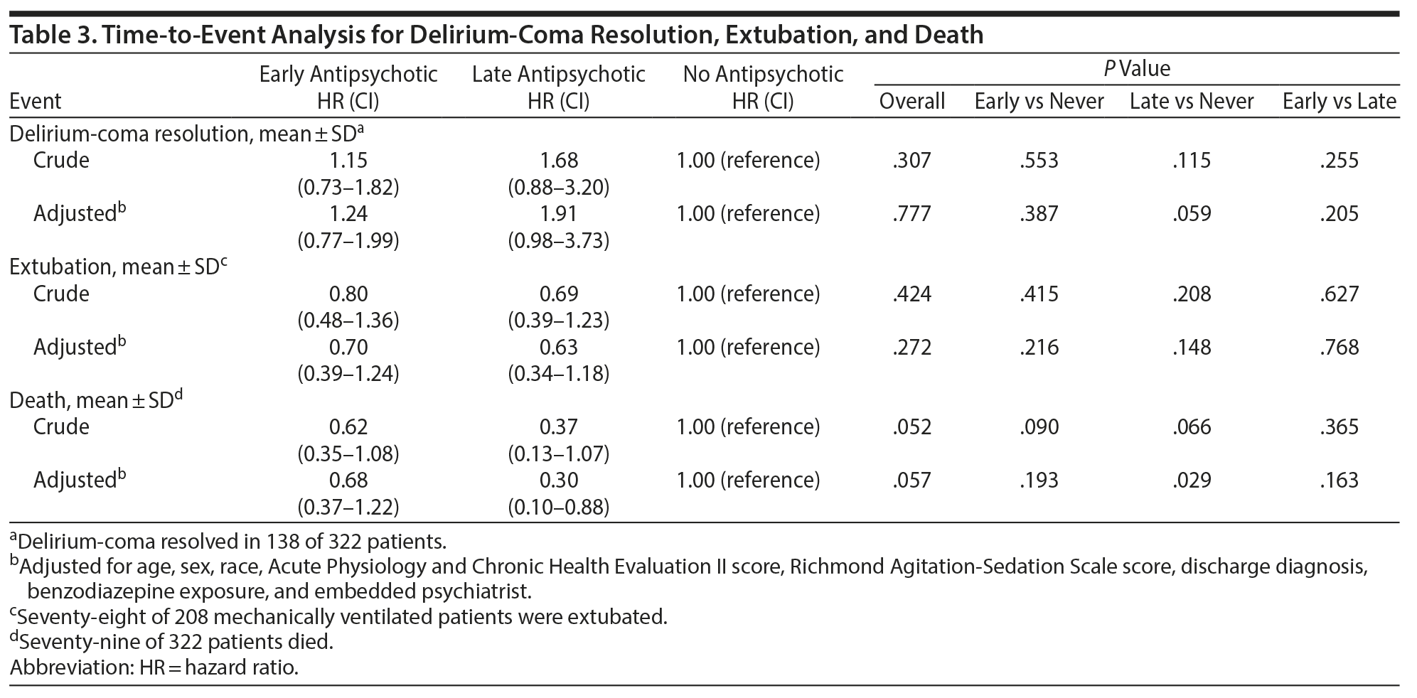Click the Early vs Never column header

[x=1039, y=101]
